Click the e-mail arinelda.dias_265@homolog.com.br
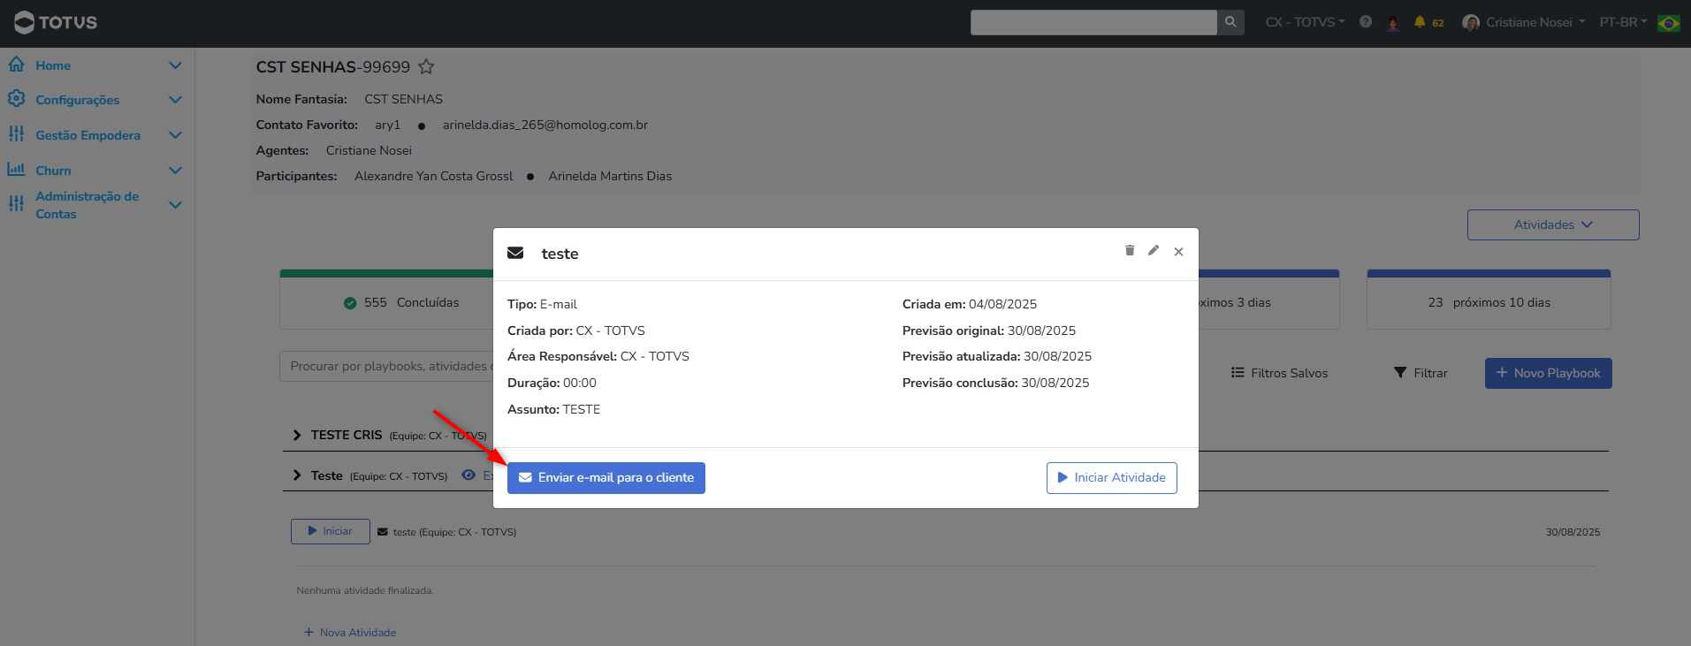The width and height of the screenshot is (1691, 646). (x=545, y=125)
